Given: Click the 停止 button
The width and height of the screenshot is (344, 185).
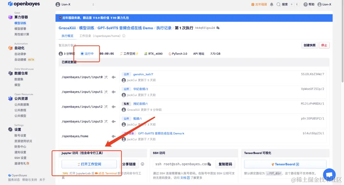Looking at the screenshot, I should 324,45.
